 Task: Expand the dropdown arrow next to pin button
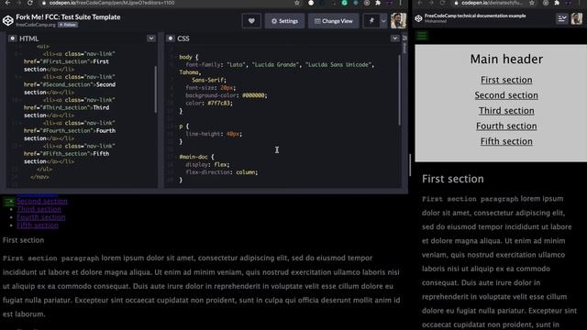383,21
